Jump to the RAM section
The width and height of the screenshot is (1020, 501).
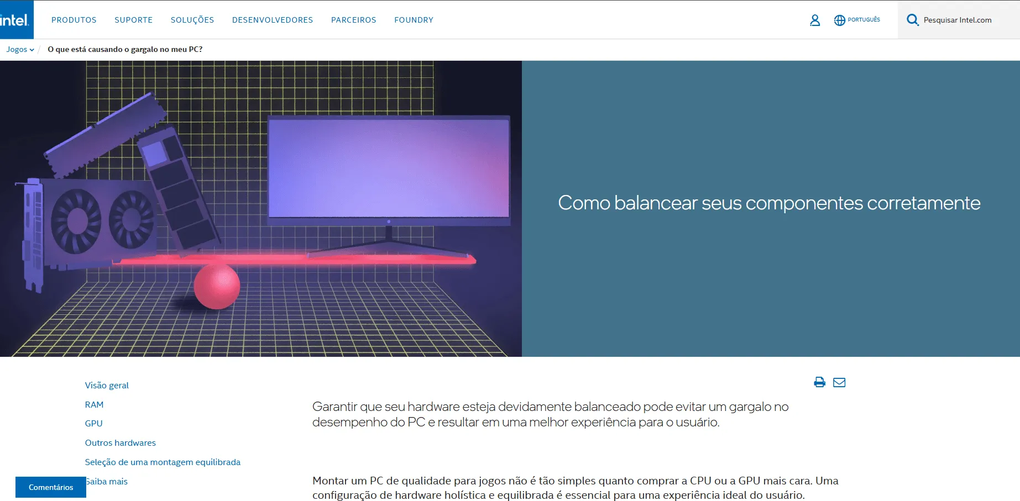pos(94,405)
